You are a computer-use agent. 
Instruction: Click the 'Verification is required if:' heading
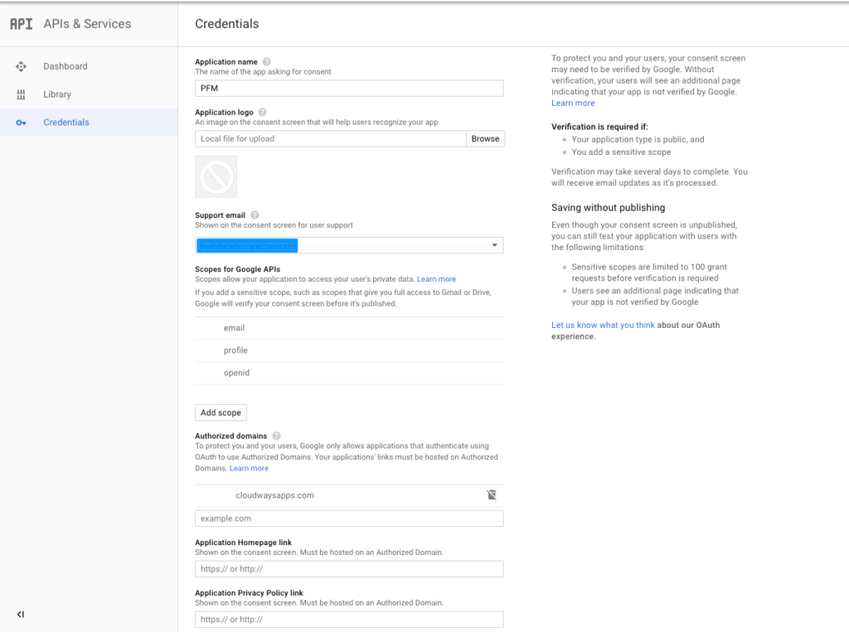pos(599,127)
